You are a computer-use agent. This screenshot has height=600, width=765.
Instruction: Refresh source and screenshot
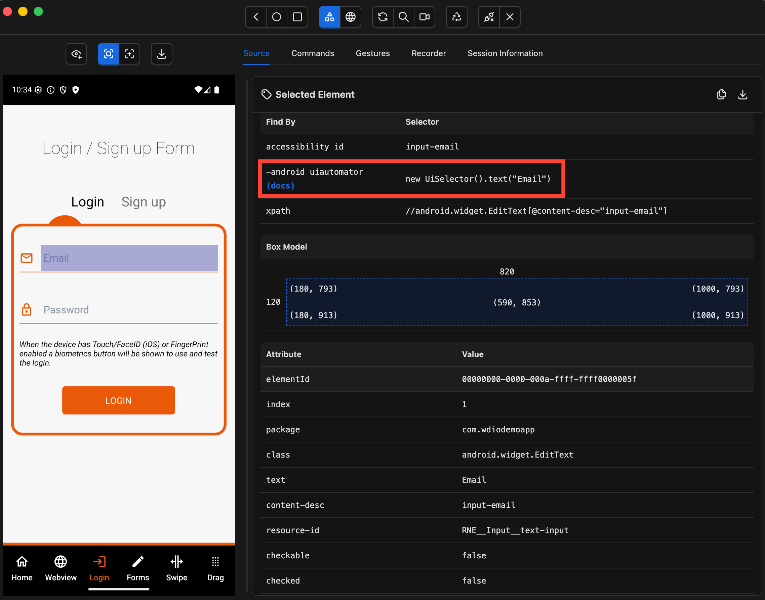[x=382, y=17]
